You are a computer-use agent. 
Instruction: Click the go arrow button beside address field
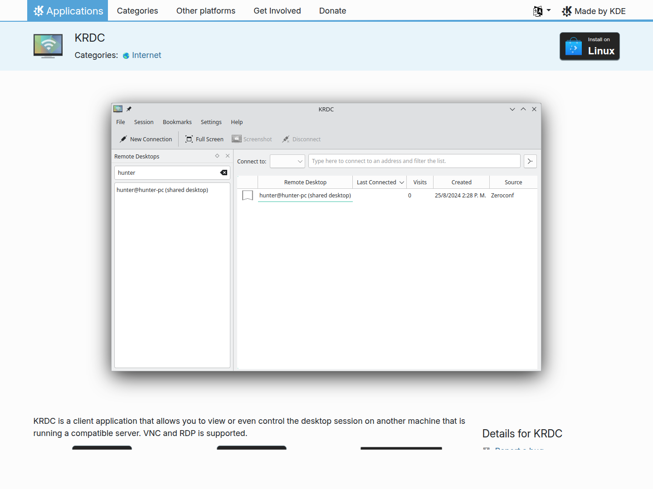click(530, 161)
